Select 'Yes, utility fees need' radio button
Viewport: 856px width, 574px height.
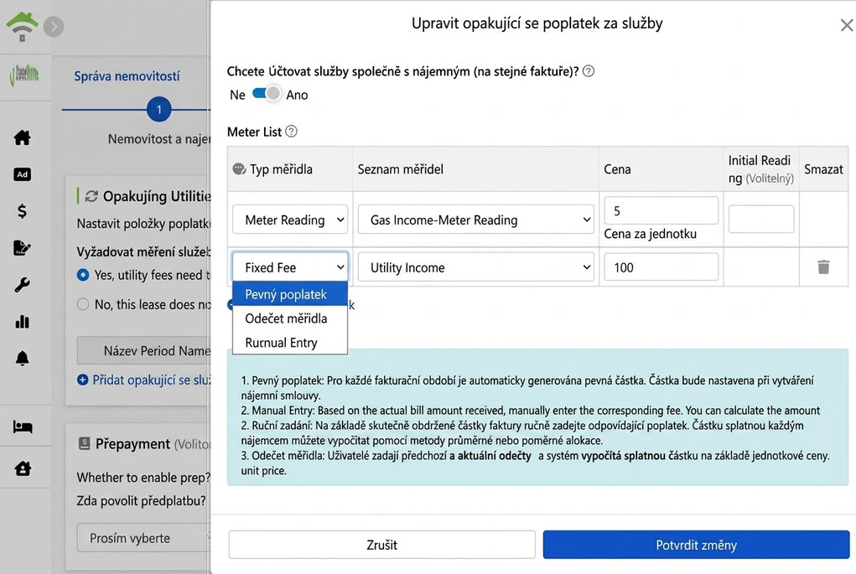click(x=83, y=275)
